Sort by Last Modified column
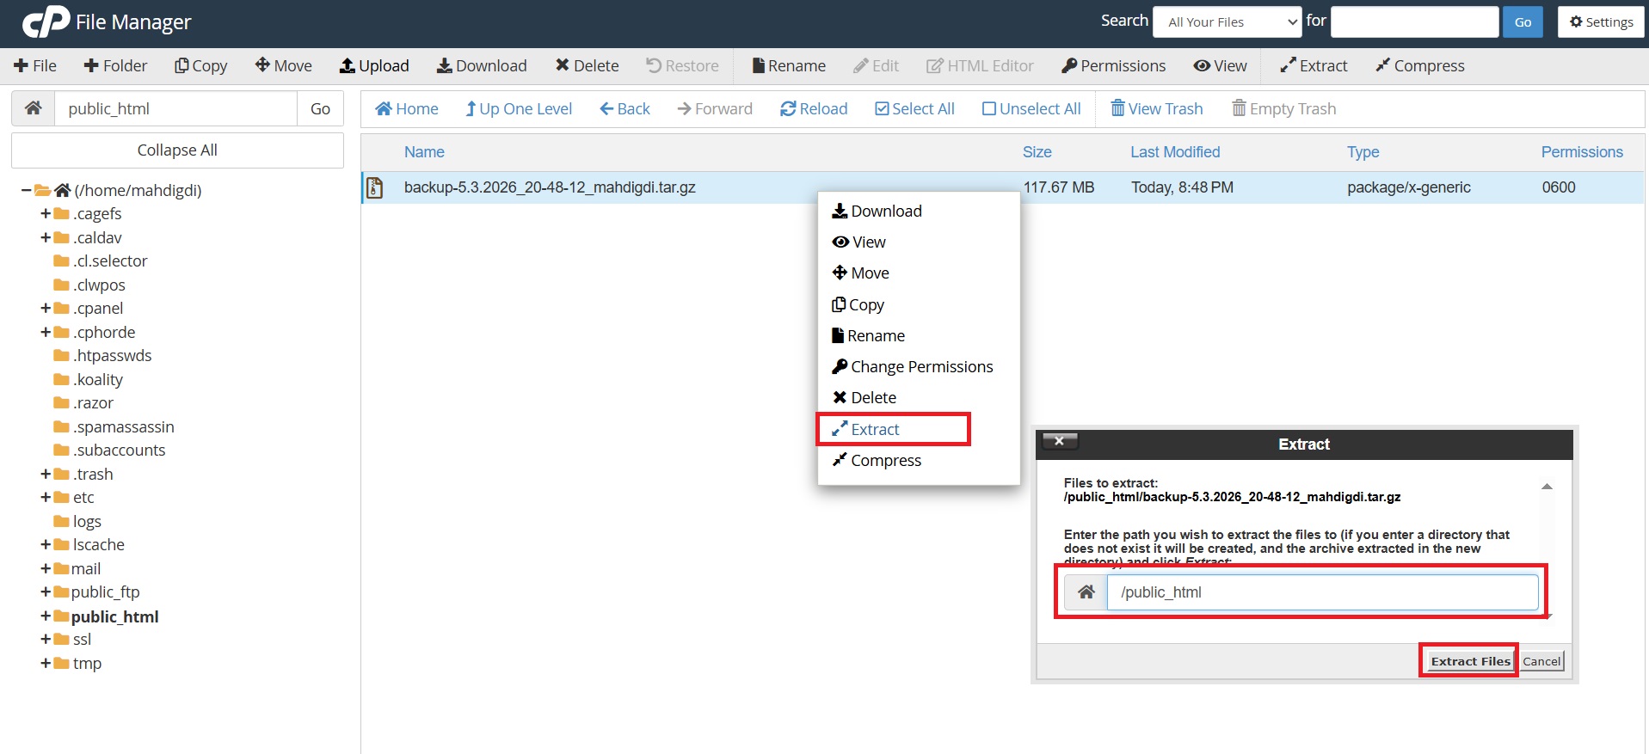1649x754 pixels. tap(1175, 152)
